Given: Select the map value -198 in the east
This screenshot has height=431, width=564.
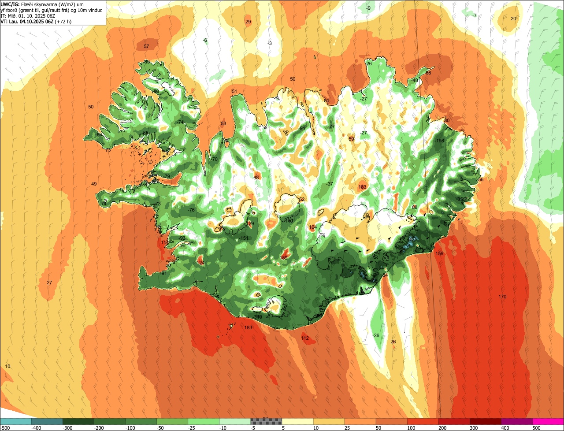Looking at the screenshot, I should click(x=439, y=141).
